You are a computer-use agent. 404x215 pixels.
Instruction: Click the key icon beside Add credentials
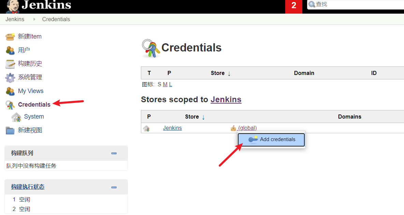(253, 139)
